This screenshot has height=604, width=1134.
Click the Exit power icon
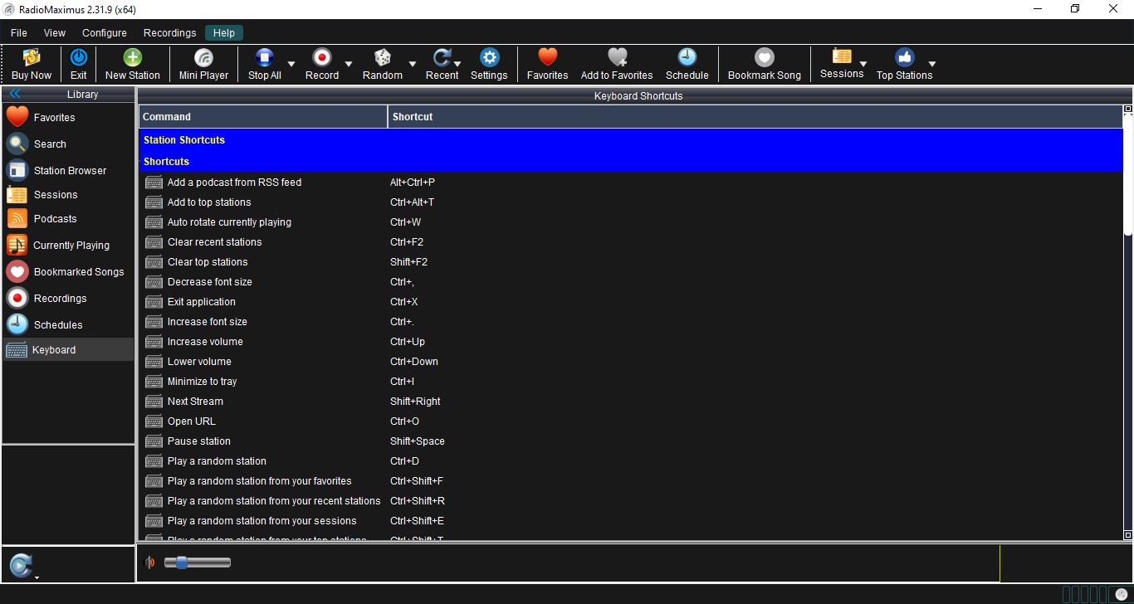[79, 57]
